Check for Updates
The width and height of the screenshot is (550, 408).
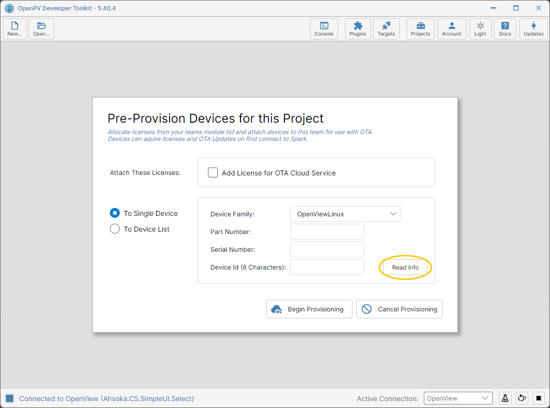534,29
